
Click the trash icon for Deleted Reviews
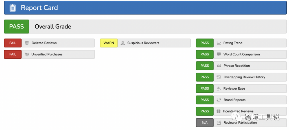(x=27, y=43)
